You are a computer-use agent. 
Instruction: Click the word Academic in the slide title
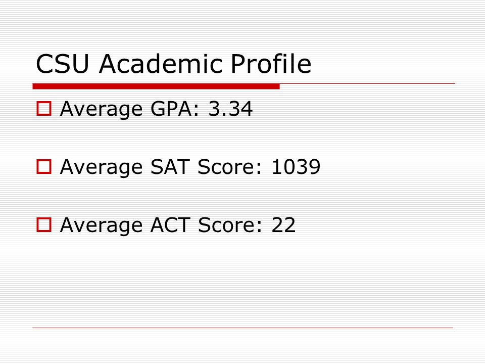[161, 64]
